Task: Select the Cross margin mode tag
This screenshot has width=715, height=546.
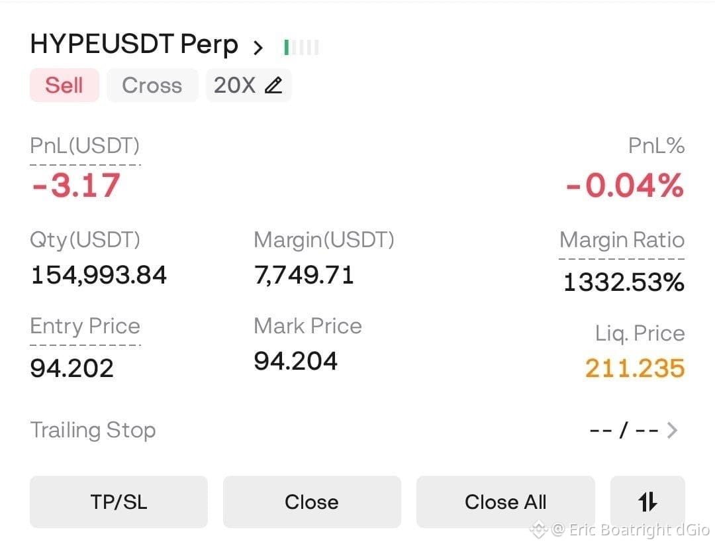Action: tap(152, 85)
